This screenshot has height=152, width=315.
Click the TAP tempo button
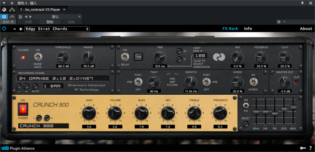[139, 57]
